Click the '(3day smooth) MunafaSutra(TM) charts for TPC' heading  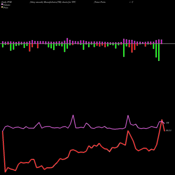[53, 2]
